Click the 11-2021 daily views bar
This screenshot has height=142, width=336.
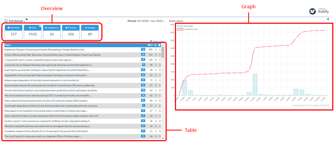[x=255, y=85]
